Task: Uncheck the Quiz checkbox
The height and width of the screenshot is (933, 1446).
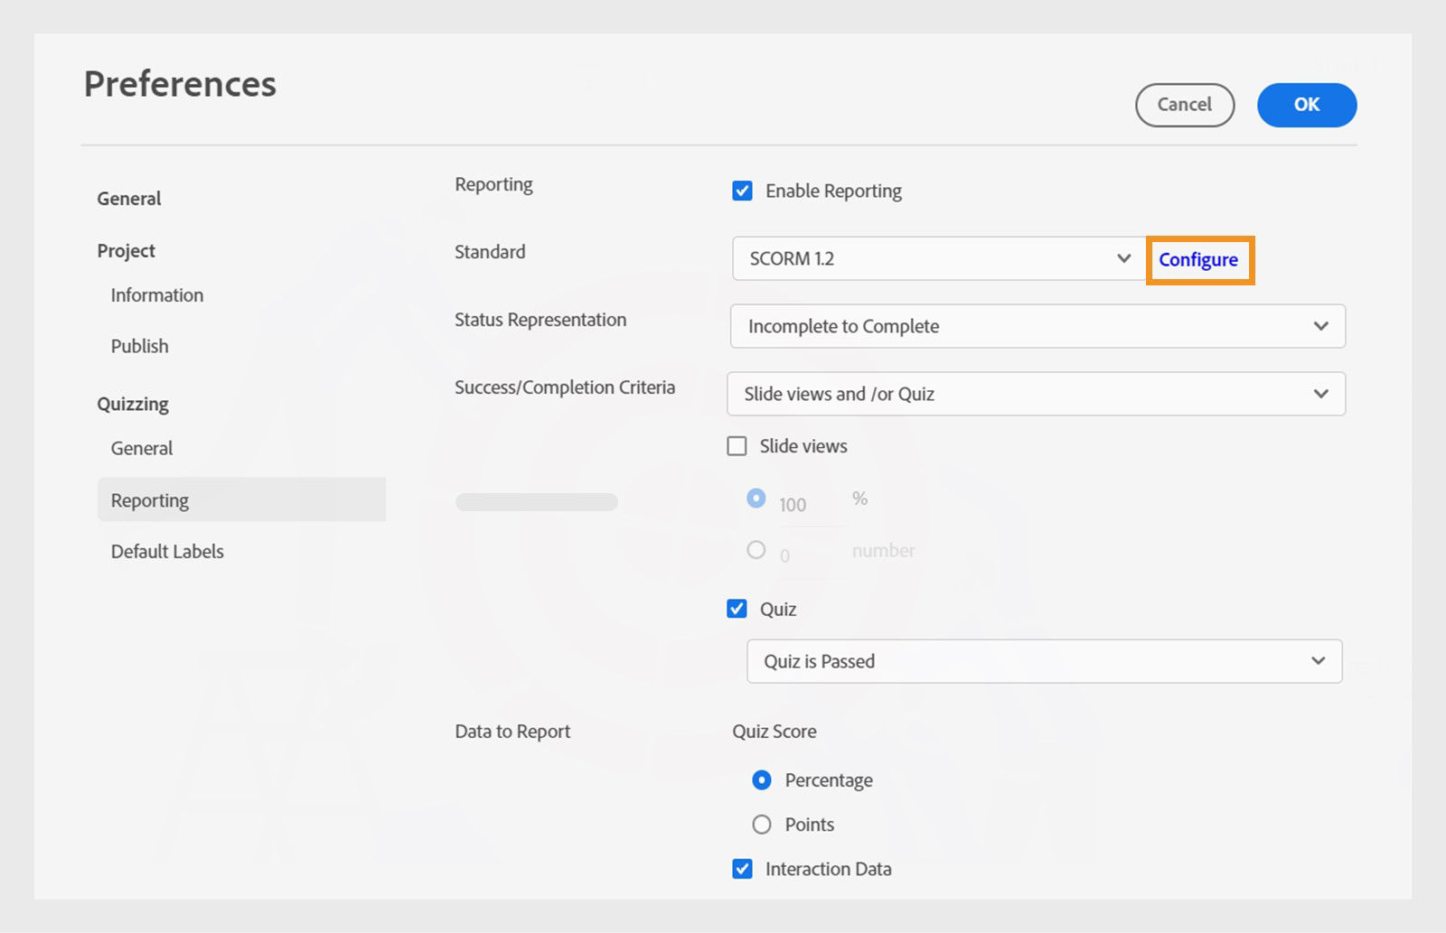Action: point(737,609)
